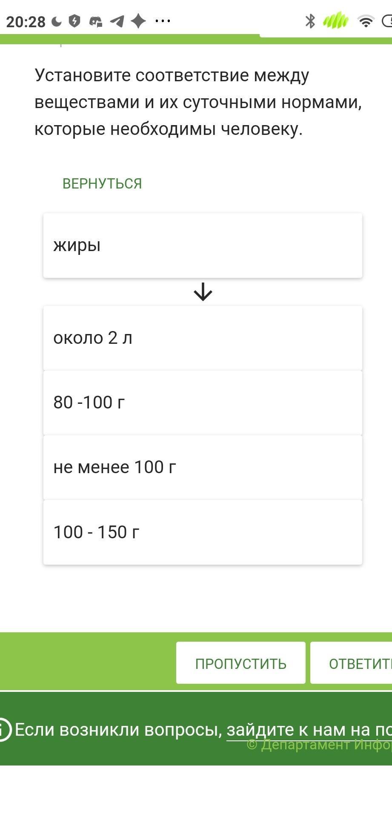The width and height of the screenshot is (392, 834).
Task: Tap the Wi-Fi signal icon
Action: [366, 21]
